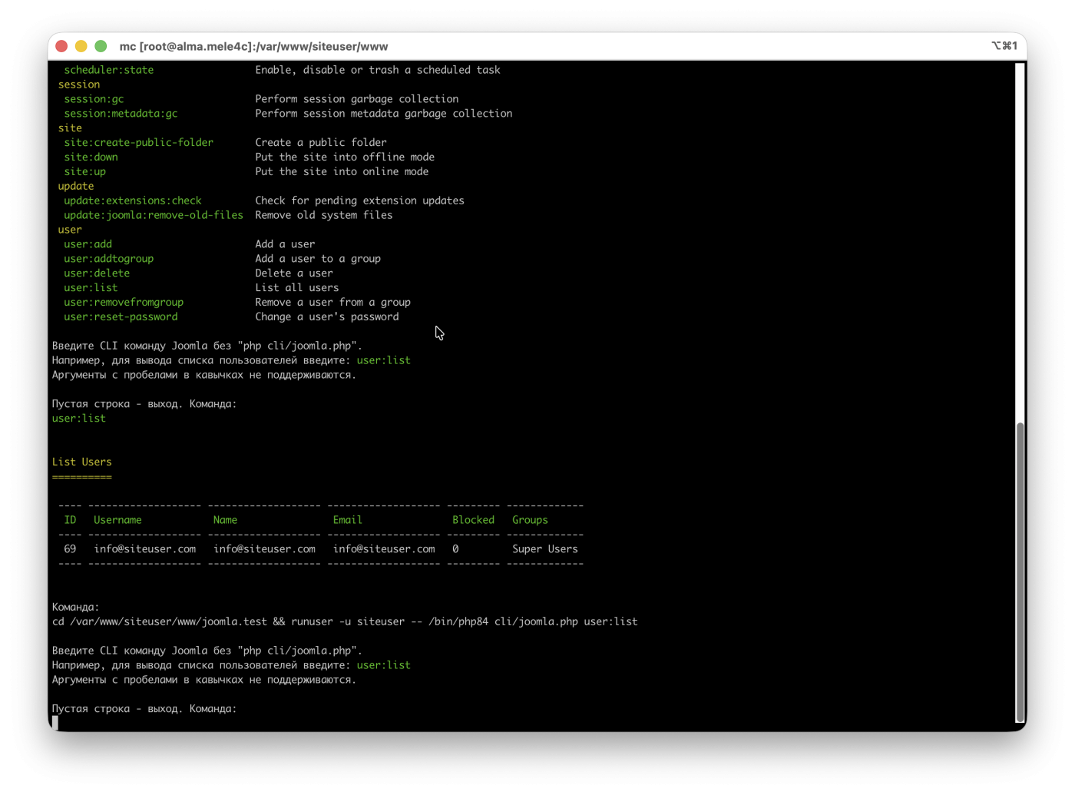The image size is (1075, 795).
Task: Select the 'List all users' description
Action: coord(297,289)
